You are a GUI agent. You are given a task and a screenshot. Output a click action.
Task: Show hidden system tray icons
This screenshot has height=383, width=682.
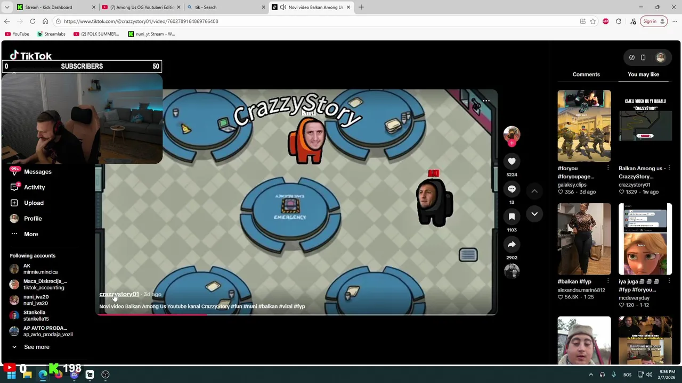590,374
